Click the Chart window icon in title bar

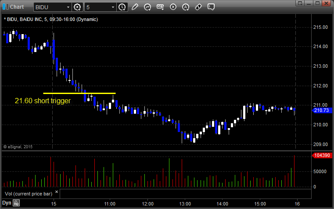[x=5, y=7]
